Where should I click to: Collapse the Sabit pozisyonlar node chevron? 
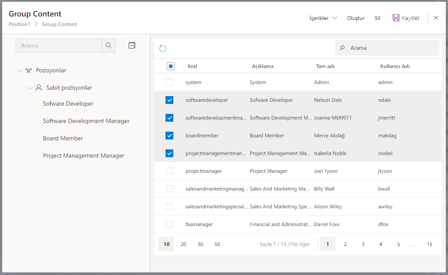pyautogui.click(x=30, y=88)
